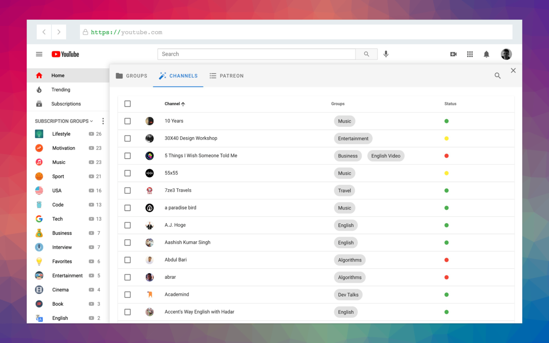Screen dimensions: 549x343
Task: Click the Music group note icon
Action: tap(39, 162)
